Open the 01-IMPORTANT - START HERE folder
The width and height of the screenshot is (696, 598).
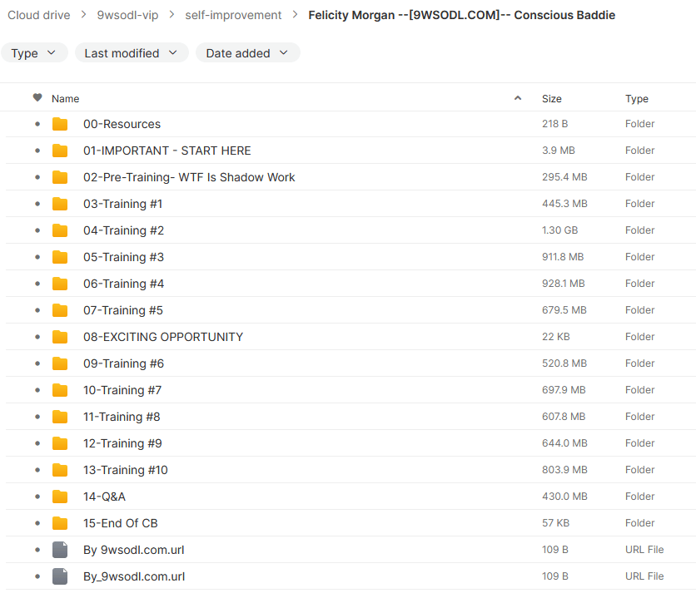pyautogui.click(x=167, y=151)
